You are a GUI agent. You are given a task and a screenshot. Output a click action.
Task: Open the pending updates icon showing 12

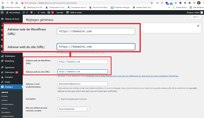point(25,12)
